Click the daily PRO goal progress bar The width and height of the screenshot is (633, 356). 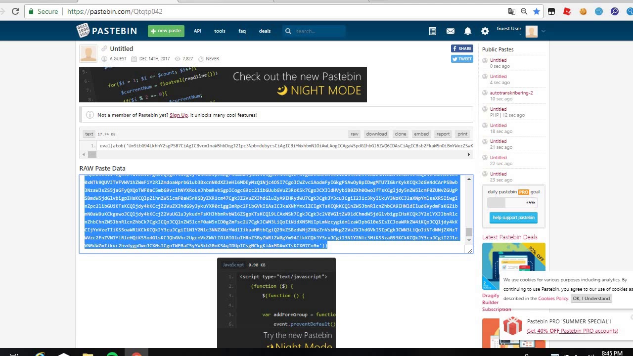pos(513,203)
